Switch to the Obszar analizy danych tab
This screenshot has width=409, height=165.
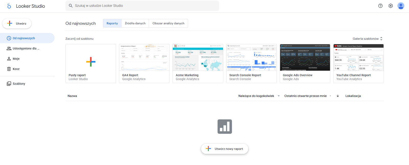[x=168, y=23]
